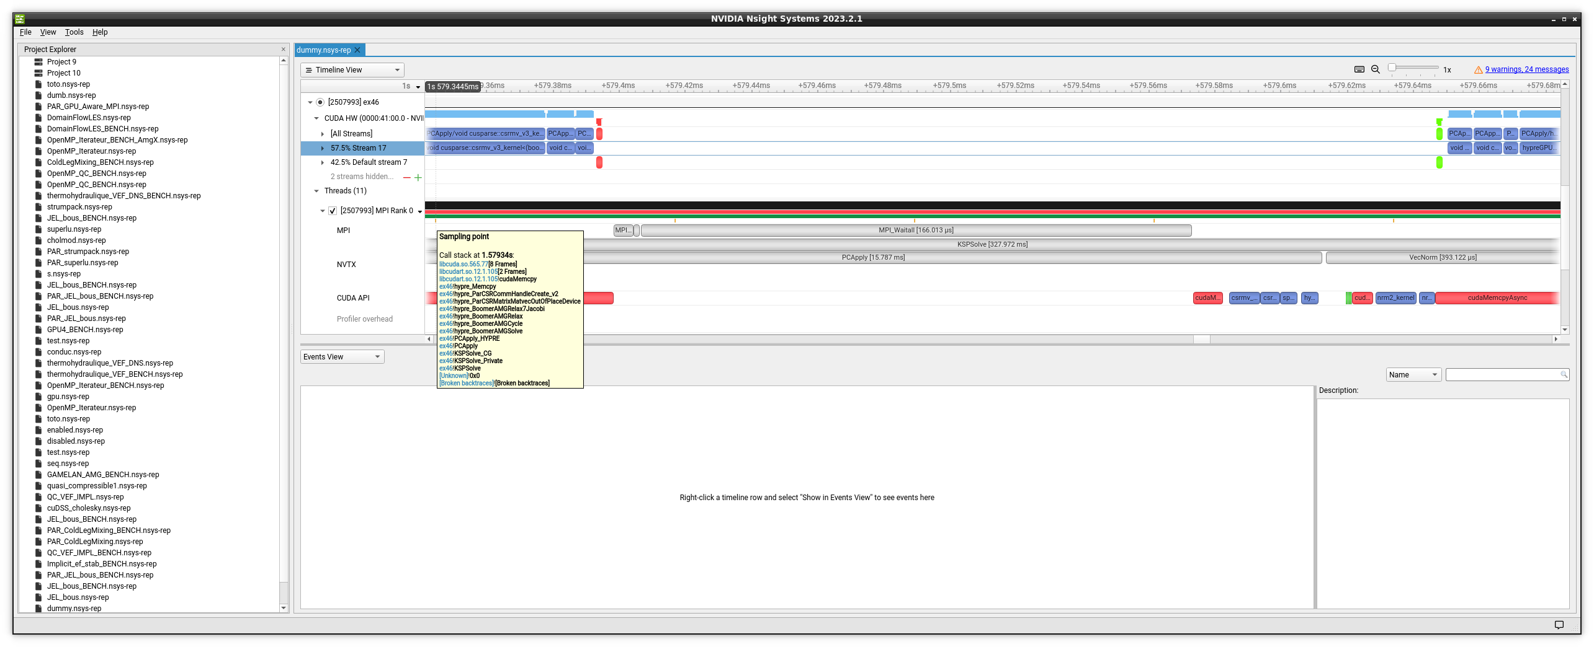
Task: Select the MPI_Waitall event bar
Action: [x=916, y=231]
